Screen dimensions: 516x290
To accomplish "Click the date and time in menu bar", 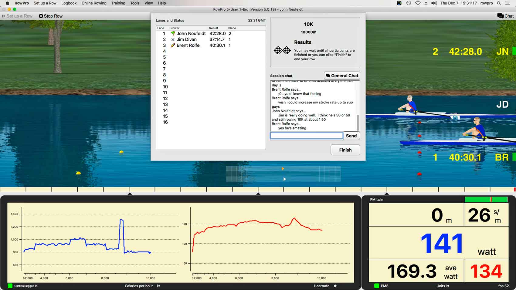I will pos(459,3).
